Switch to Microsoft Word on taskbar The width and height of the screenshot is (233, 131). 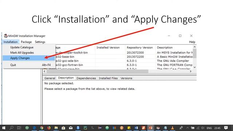(x=136, y=128)
